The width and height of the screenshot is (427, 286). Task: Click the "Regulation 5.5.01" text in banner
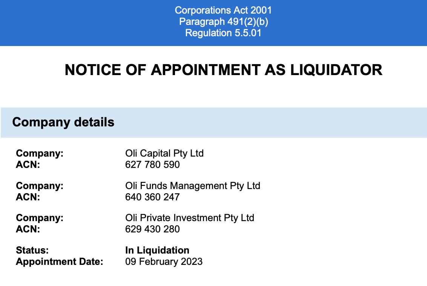223,33
